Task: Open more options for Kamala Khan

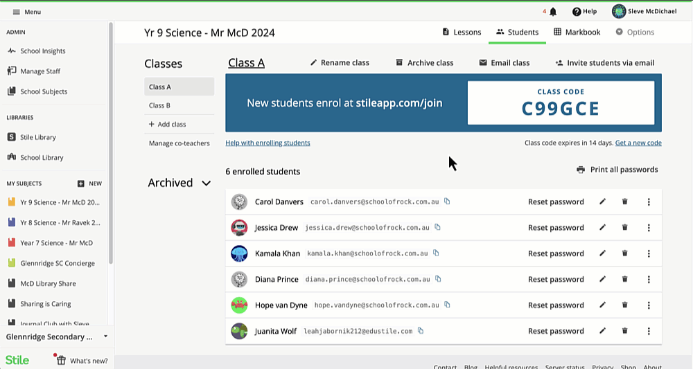Action: point(649,253)
